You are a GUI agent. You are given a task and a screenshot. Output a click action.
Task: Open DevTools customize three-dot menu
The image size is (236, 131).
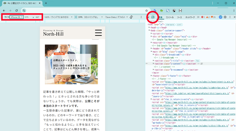click(x=230, y=17)
